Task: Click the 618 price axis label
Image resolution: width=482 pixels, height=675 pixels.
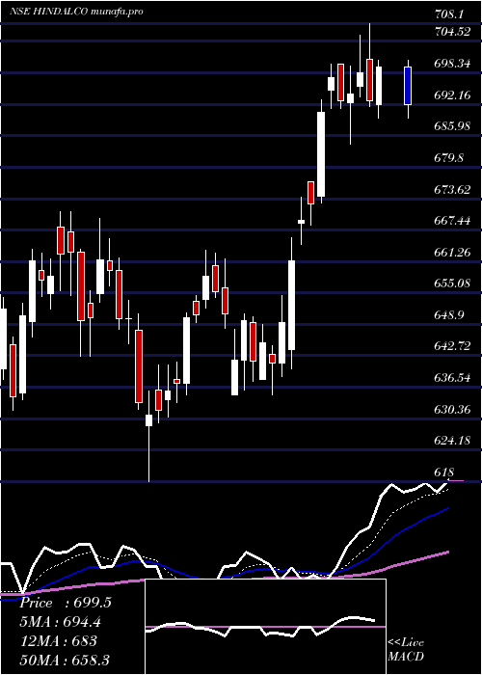Action: [x=443, y=472]
